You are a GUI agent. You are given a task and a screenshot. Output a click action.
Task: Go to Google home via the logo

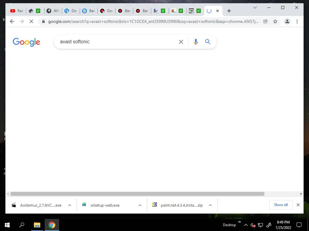[x=27, y=42]
